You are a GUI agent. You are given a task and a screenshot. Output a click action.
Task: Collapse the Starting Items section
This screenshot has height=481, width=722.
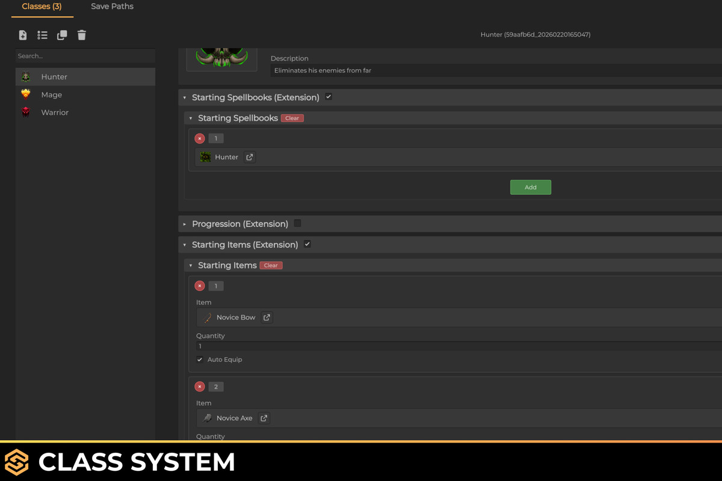191,265
